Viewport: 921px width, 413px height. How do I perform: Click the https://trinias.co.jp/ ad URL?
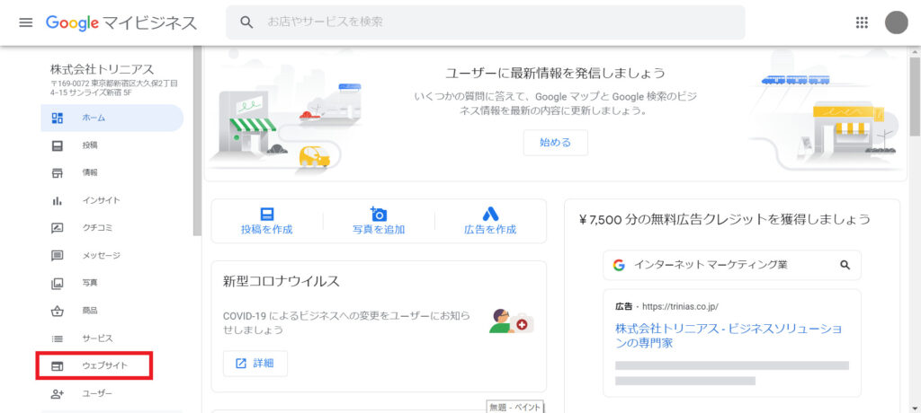pyautogui.click(x=680, y=306)
